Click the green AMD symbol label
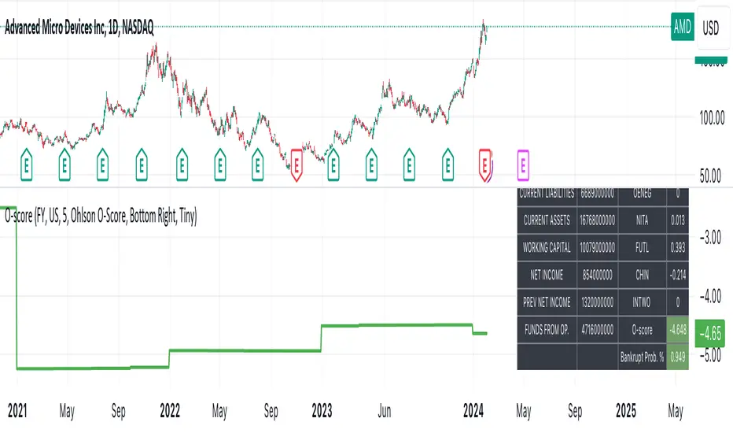The height and width of the screenshot is (433, 733). click(x=682, y=27)
